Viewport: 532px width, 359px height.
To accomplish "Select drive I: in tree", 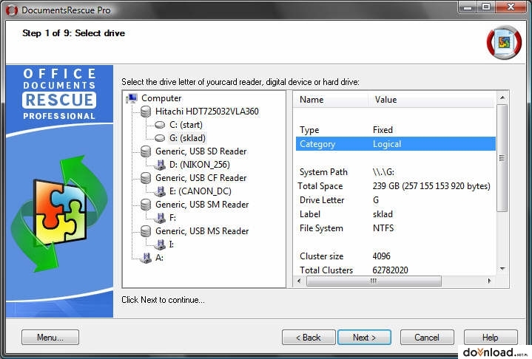I will coord(172,245).
